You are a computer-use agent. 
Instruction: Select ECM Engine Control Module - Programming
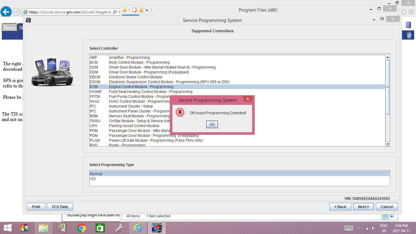click(x=237, y=87)
